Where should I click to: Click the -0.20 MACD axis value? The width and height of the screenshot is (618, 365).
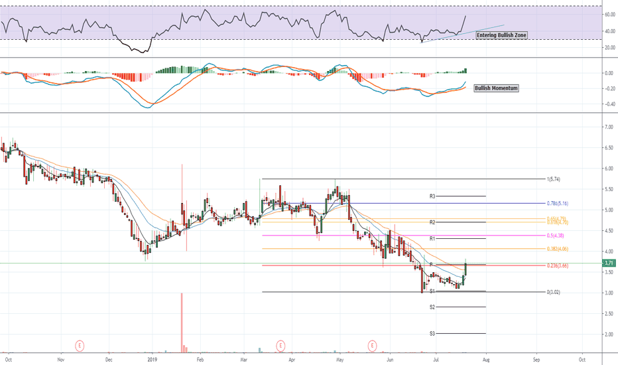(x=609, y=89)
